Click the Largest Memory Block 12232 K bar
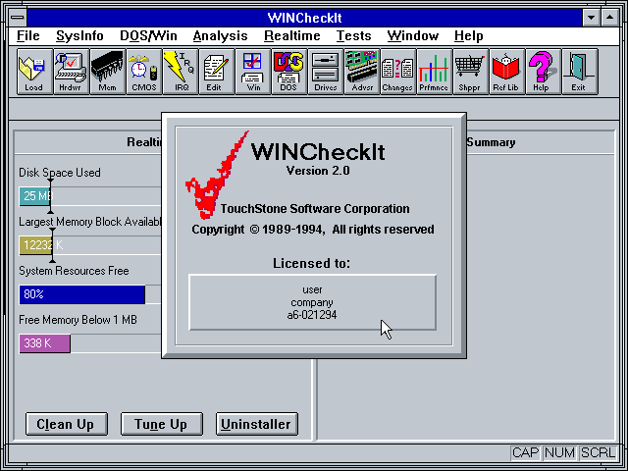Screen dimensions: 628x471 coord(90,245)
